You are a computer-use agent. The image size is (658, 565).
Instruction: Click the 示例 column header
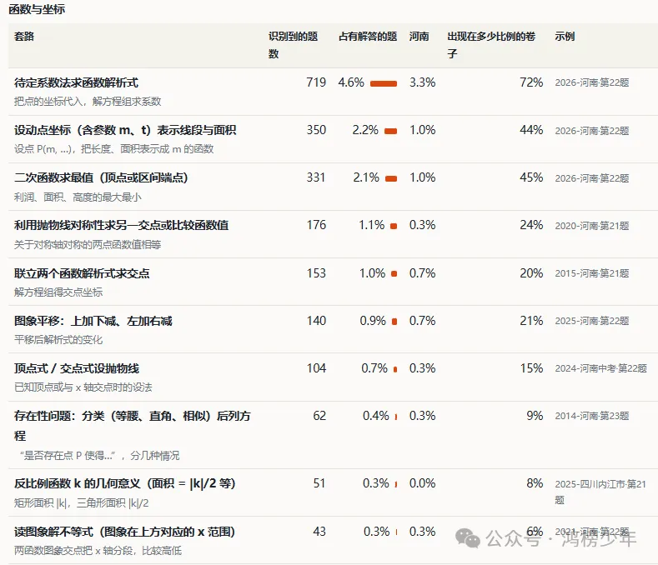565,37
